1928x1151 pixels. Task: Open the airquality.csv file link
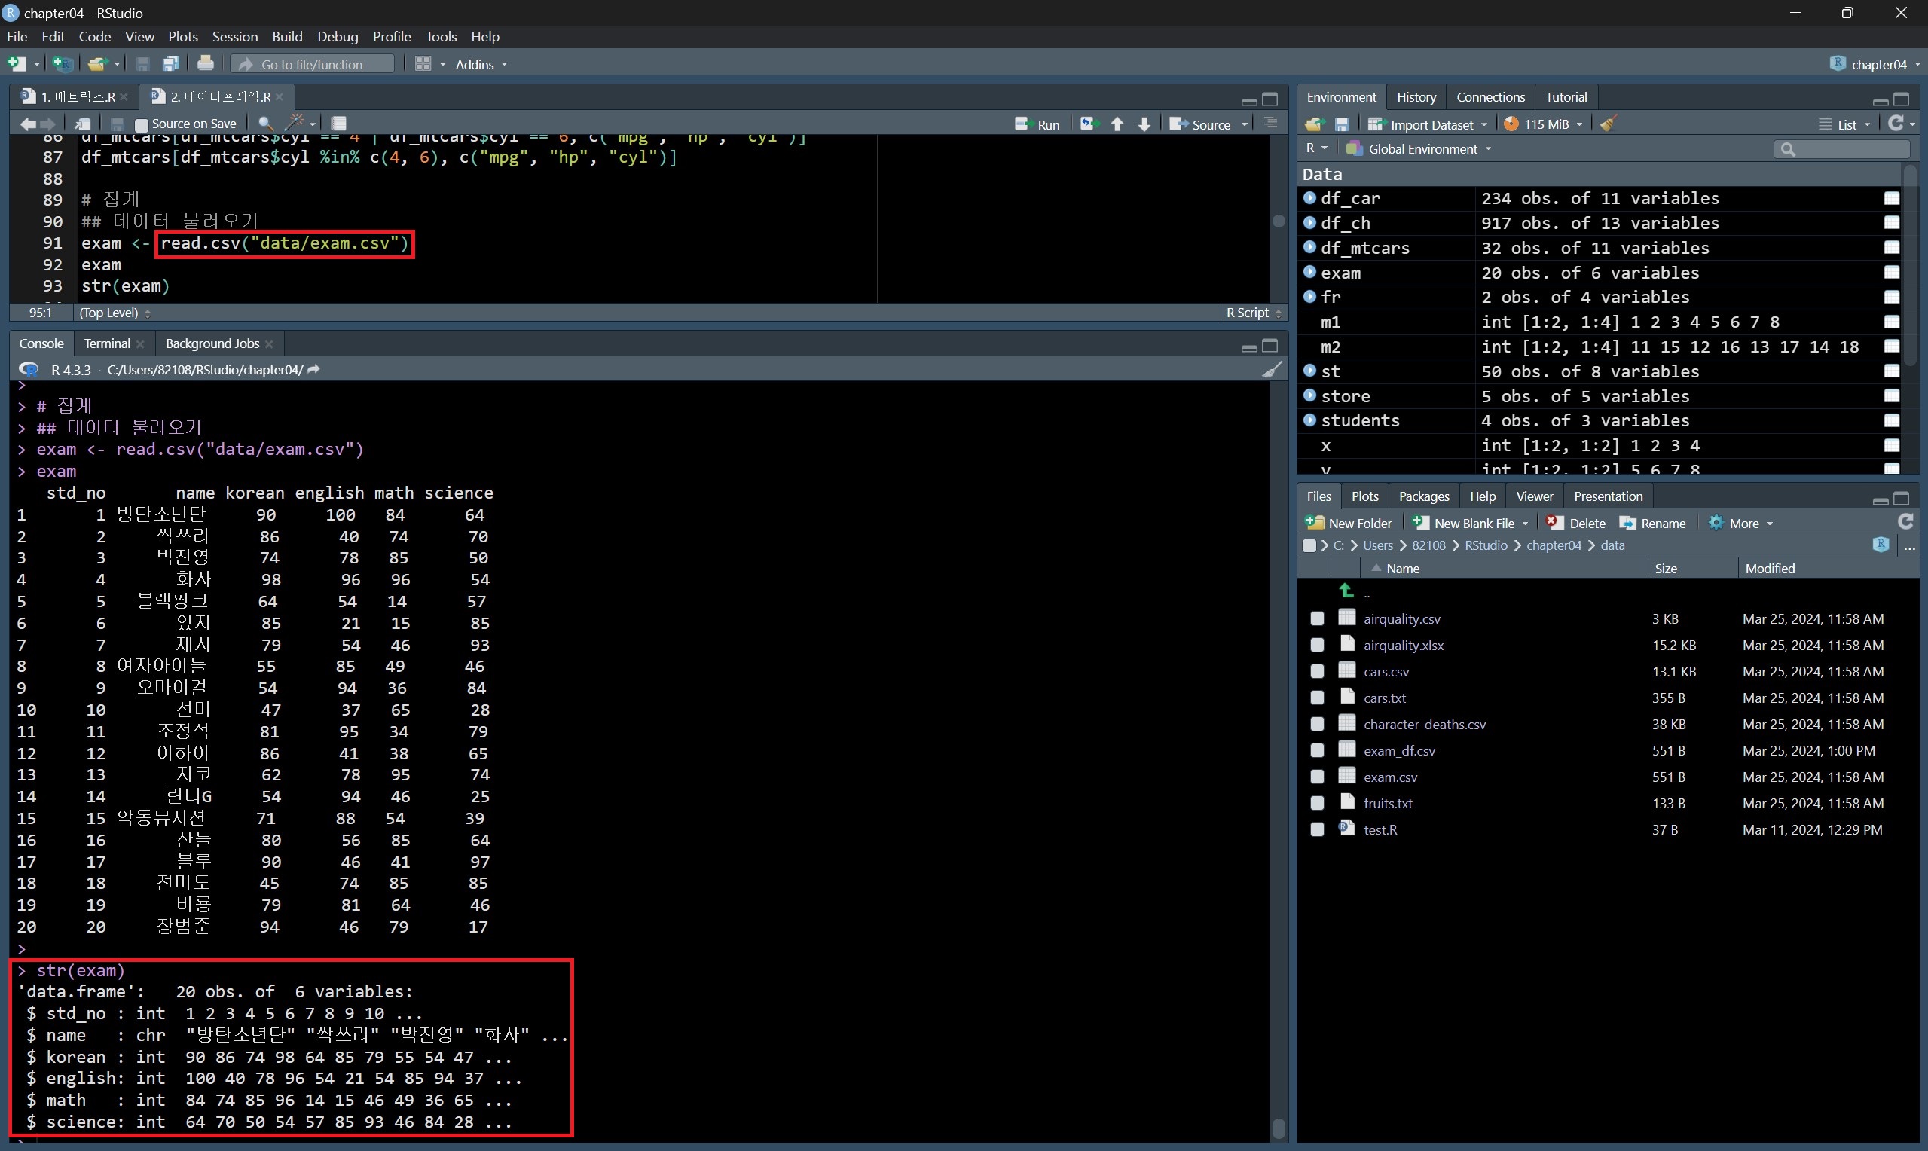(x=1401, y=618)
